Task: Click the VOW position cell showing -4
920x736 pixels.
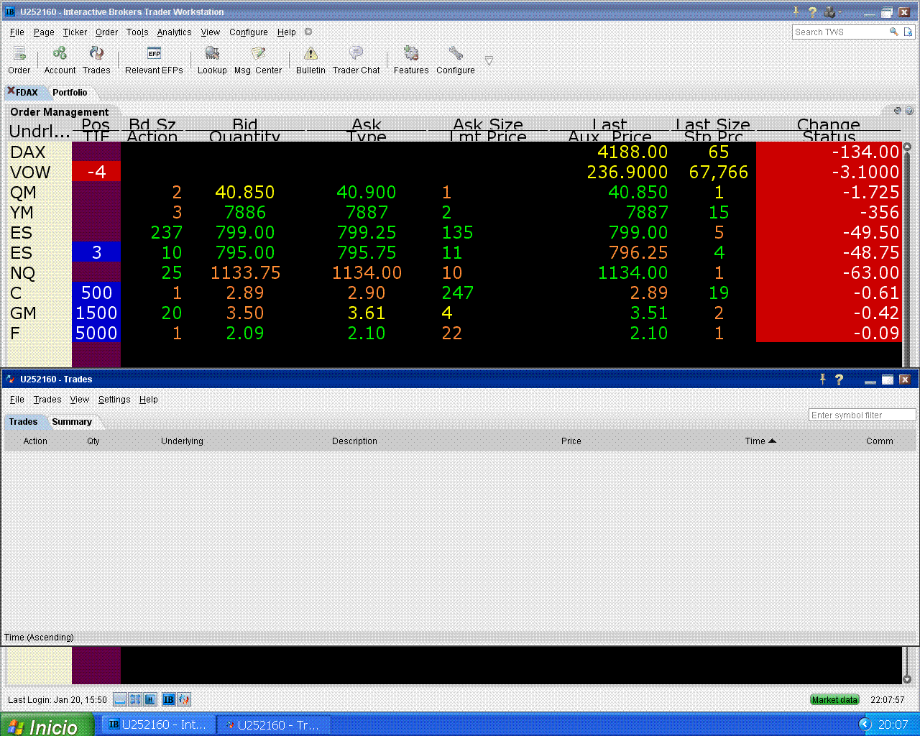Action: point(96,172)
